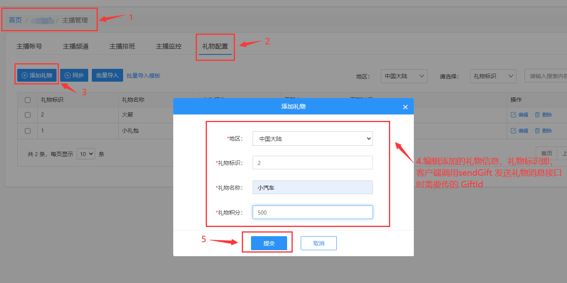Toggle the select-all checkbox in table header
This screenshot has width=567, height=283.
click(28, 100)
